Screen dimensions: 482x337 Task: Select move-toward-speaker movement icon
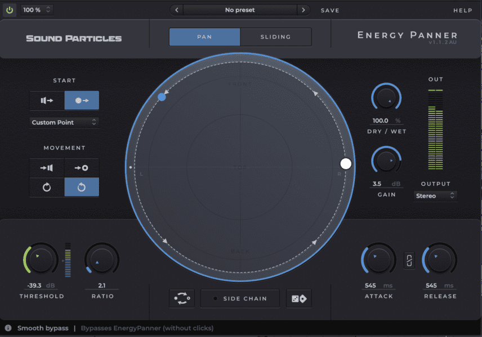pyautogui.click(x=47, y=168)
